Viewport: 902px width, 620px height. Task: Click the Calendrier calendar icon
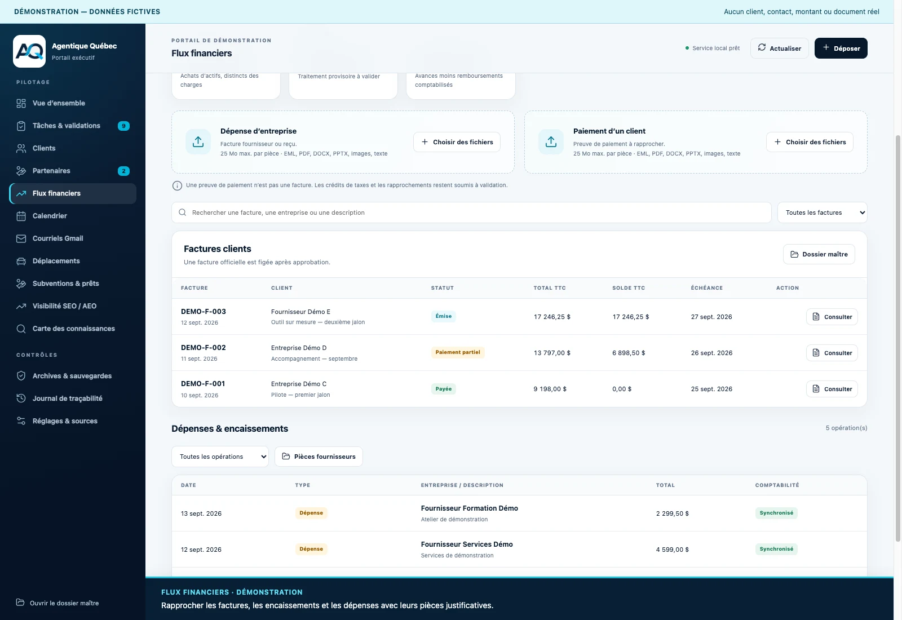click(21, 216)
